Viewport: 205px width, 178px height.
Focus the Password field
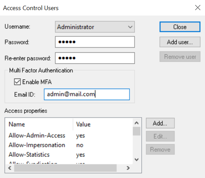95,42
